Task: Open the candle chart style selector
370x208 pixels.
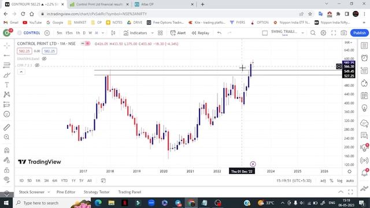Action: click(x=113, y=33)
